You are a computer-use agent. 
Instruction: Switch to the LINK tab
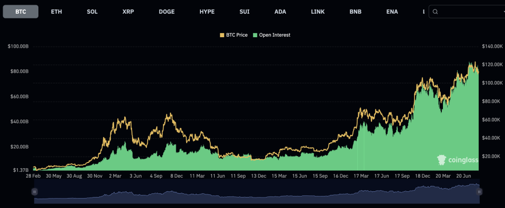tap(318, 12)
